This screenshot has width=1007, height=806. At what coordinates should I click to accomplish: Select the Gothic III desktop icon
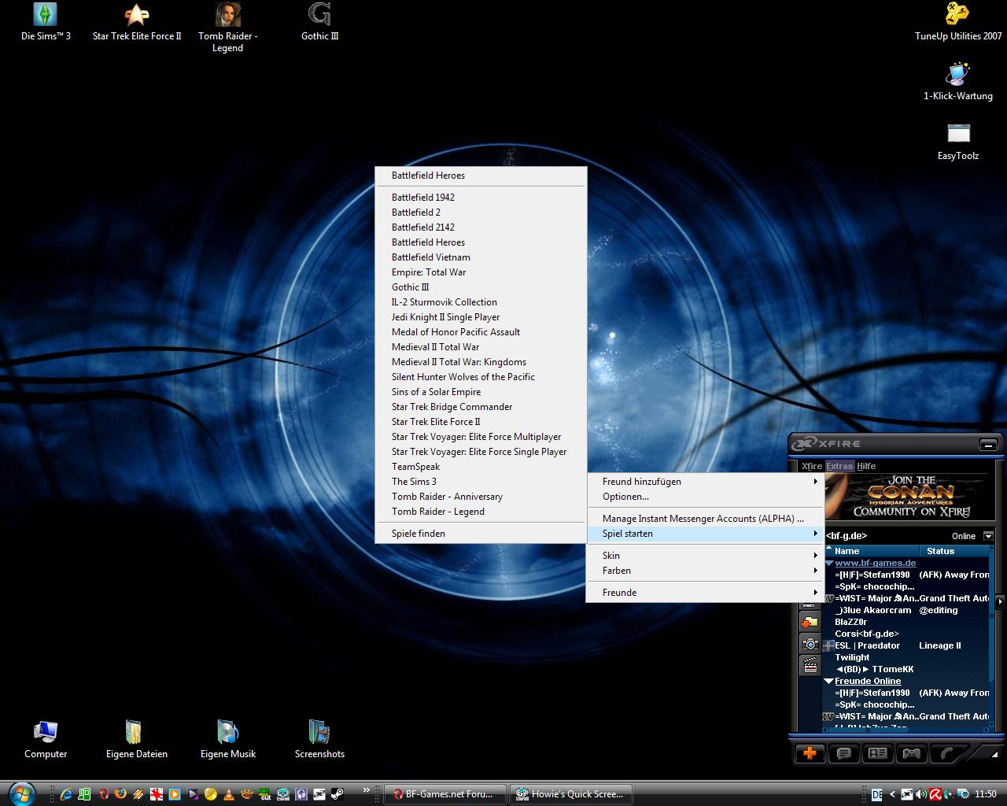[x=319, y=22]
